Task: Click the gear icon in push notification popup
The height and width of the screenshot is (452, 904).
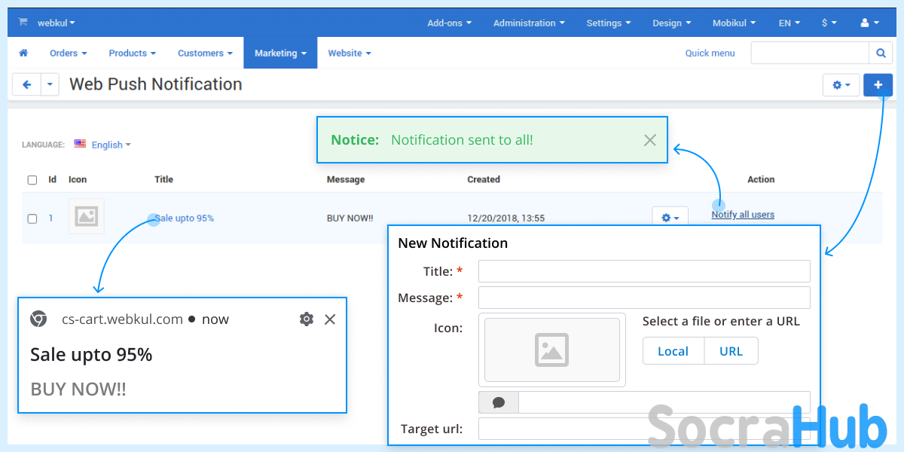Action: click(x=306, y=319)
